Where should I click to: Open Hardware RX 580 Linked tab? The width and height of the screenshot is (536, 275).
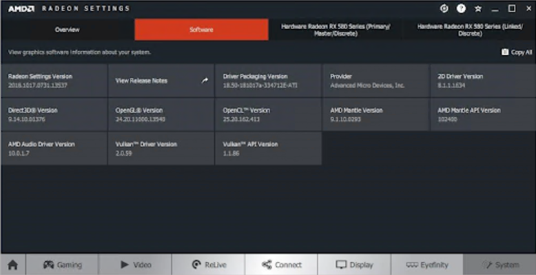click(x=470, y=30)
